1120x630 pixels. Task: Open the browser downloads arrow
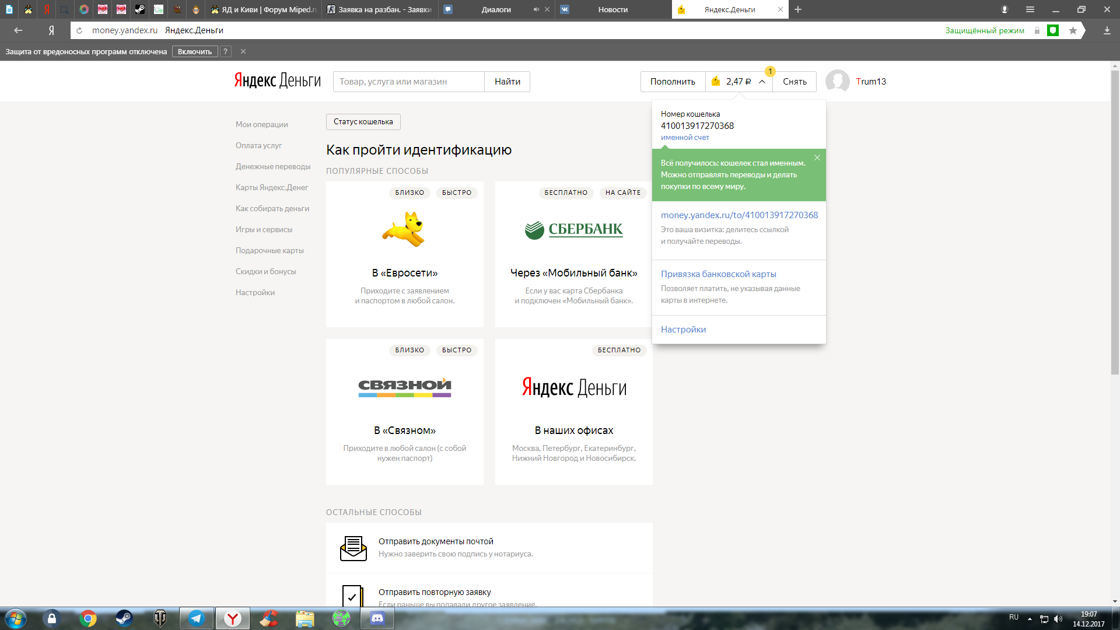click(x=1107, y=30)
